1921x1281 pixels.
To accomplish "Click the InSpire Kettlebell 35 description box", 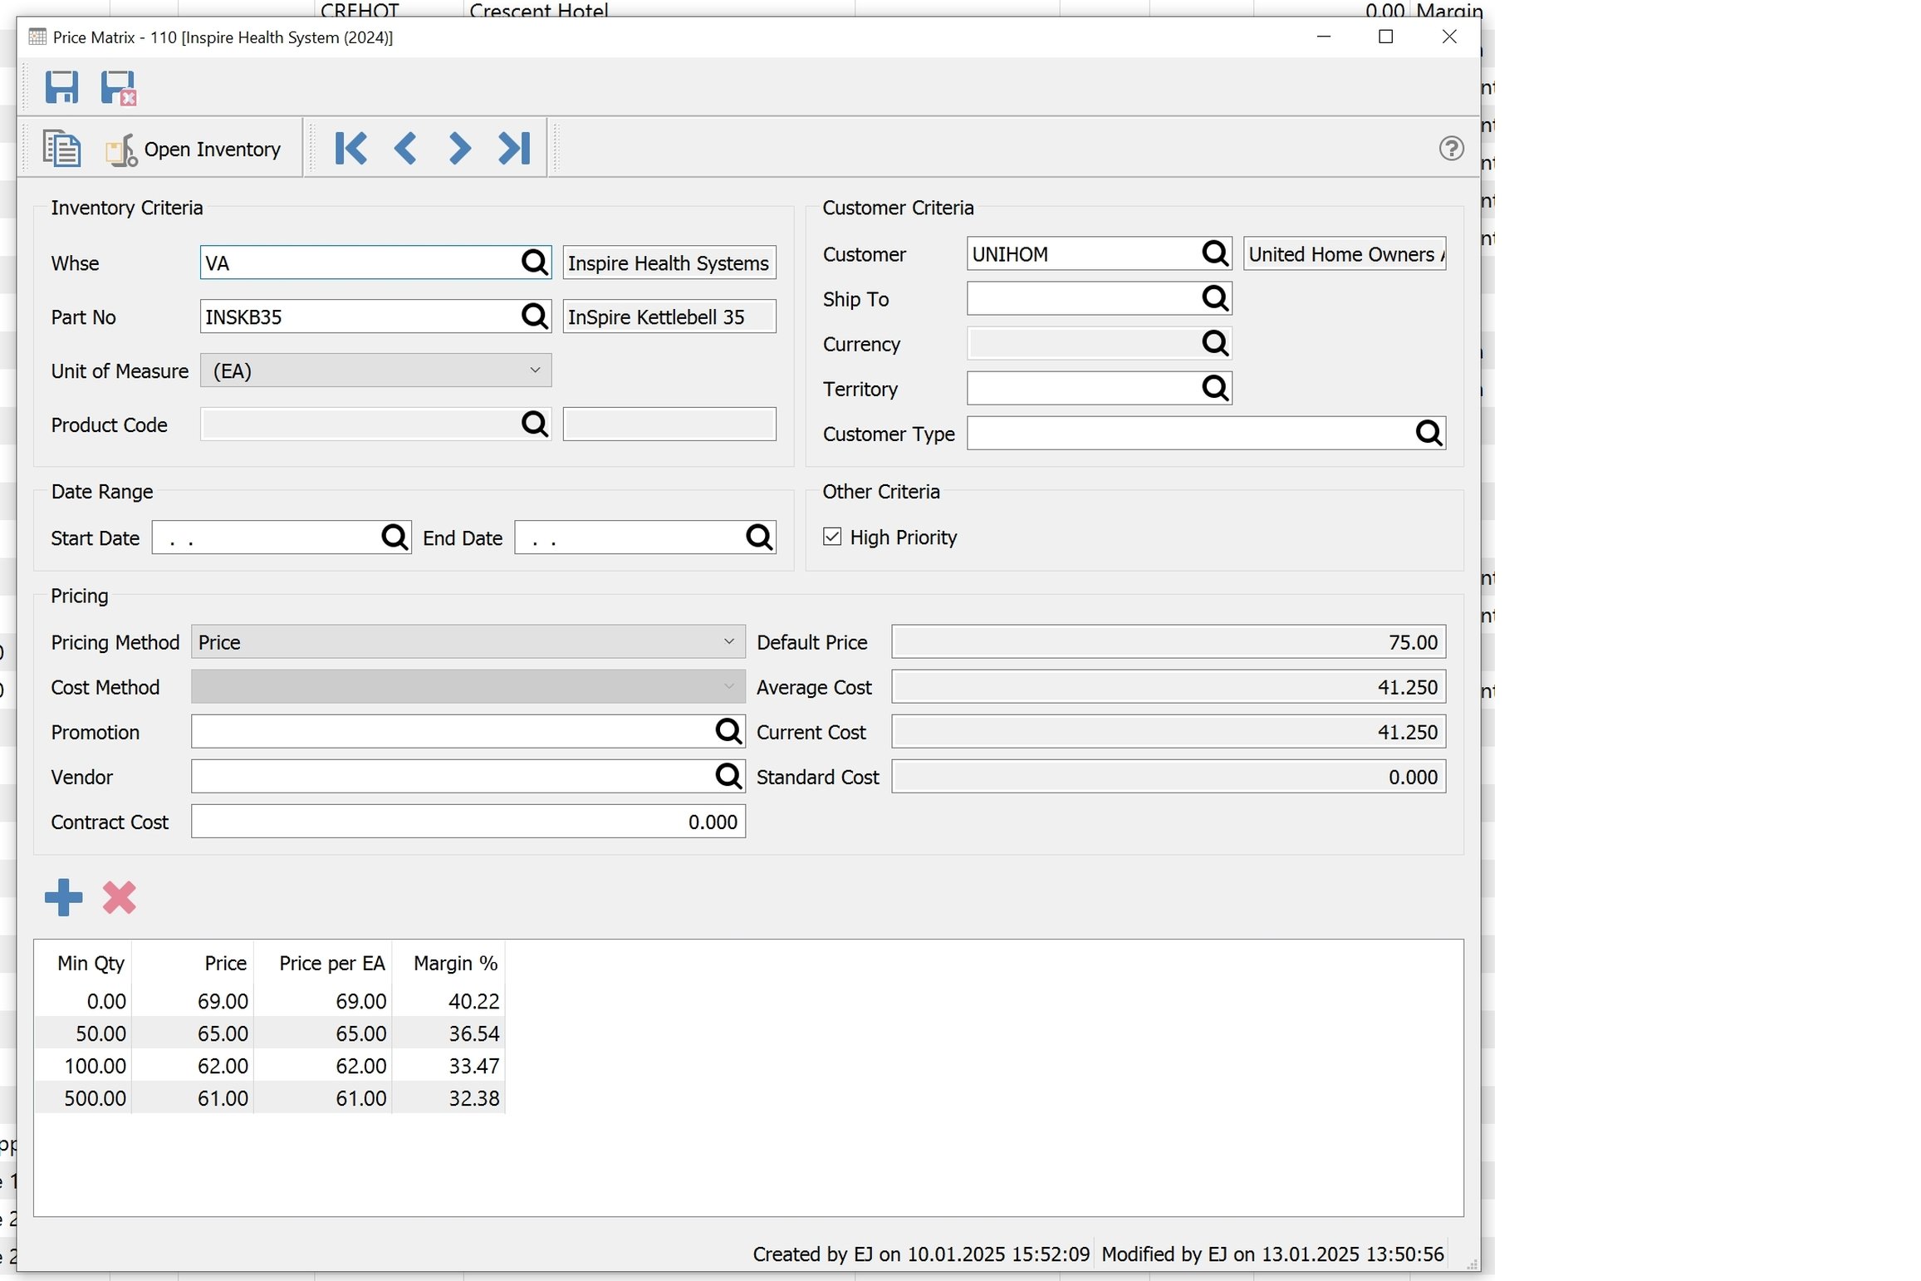I will click(669, 317).
